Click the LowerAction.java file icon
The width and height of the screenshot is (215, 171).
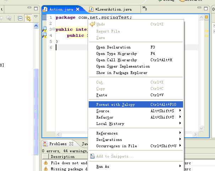pos(91,9)
